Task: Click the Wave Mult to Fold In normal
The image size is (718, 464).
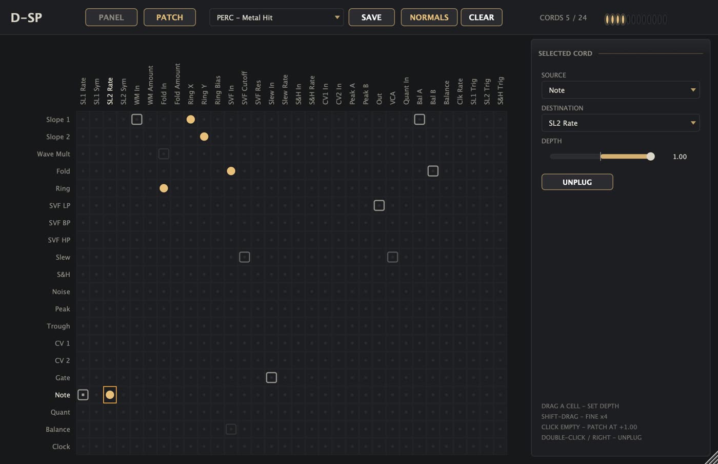Action: [164, 154]
